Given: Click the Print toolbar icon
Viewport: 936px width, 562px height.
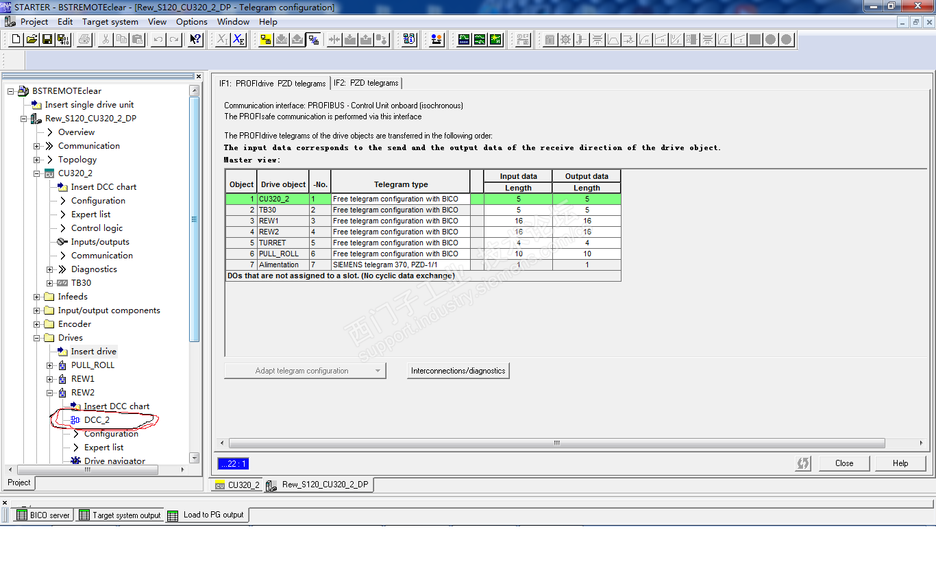Looking at the screenshot, I should click(84, 40).
